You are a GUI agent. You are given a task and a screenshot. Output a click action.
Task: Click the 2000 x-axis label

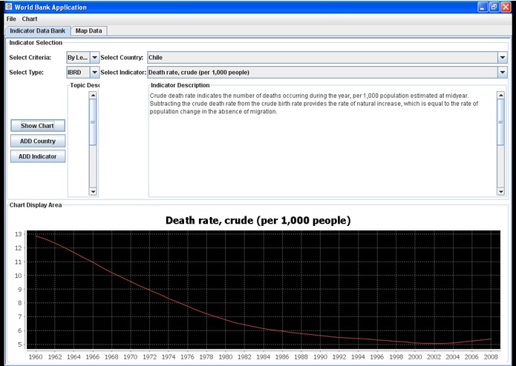tap(415, 357)
